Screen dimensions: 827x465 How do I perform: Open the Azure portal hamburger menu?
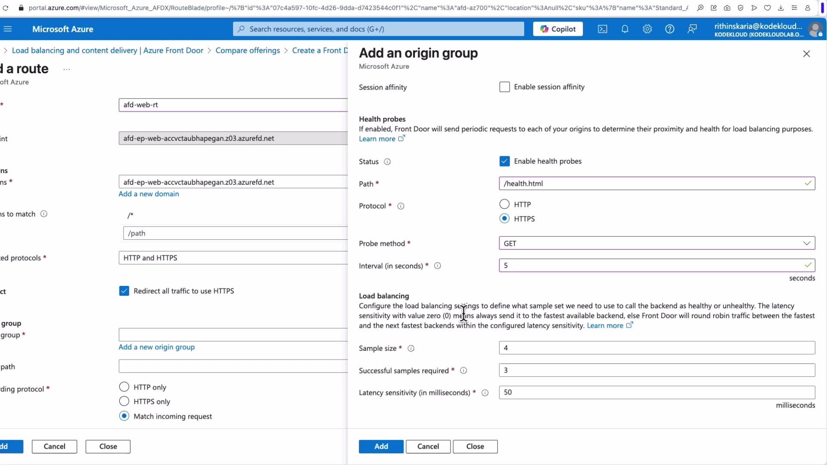coord(8,29)
